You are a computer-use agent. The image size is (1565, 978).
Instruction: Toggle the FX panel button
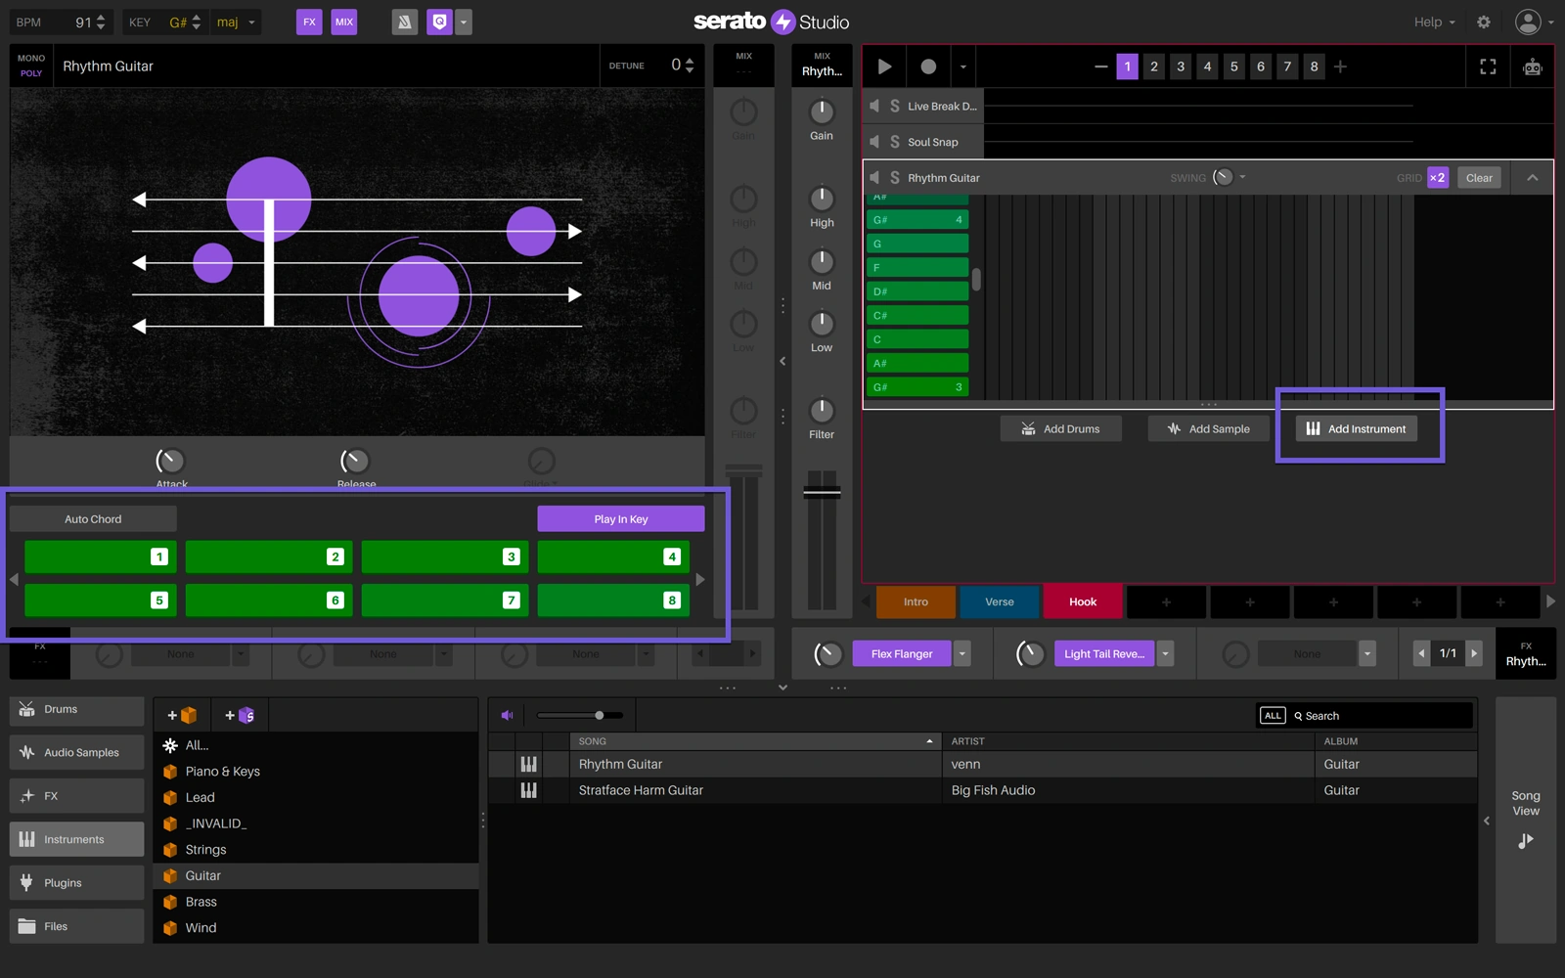309,22
